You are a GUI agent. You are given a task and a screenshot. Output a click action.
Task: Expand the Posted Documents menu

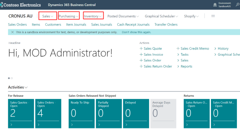pos(123,16)
